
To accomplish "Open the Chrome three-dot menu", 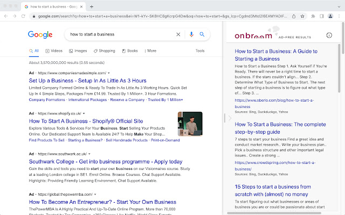I will tap(339, 16).
